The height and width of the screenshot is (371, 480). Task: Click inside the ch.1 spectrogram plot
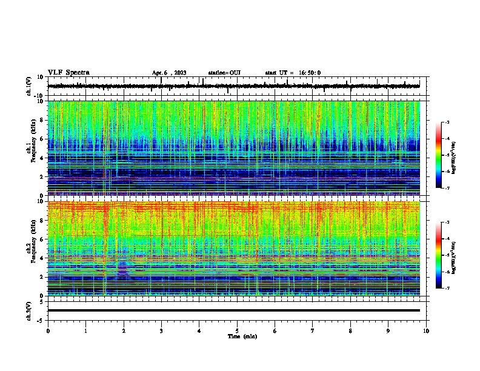234,148
